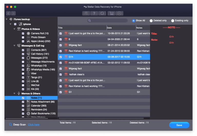Open the shopping cart icon in toolbar

click(x=111, y=13)
